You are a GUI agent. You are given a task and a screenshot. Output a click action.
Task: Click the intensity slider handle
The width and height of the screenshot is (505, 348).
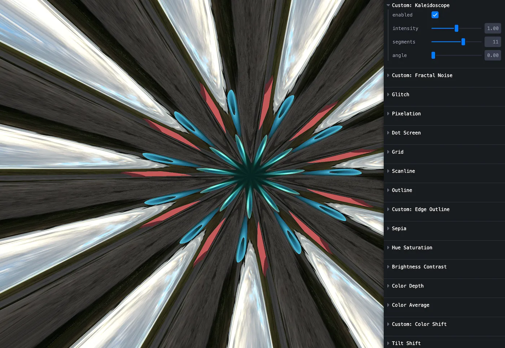456,28
